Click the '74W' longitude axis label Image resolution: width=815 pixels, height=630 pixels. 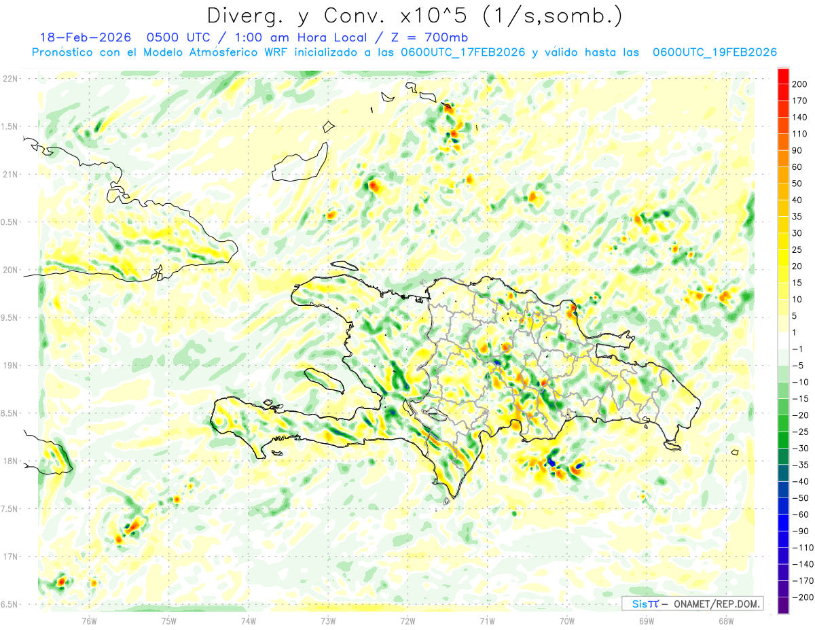click(x=249, y=620)
